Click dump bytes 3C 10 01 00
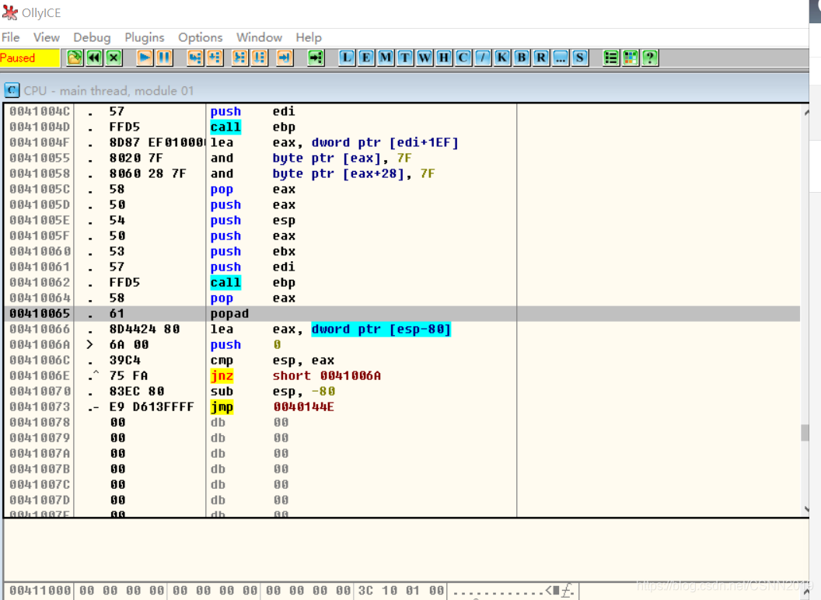Screen dimensions: 821x600 point(401,591)
